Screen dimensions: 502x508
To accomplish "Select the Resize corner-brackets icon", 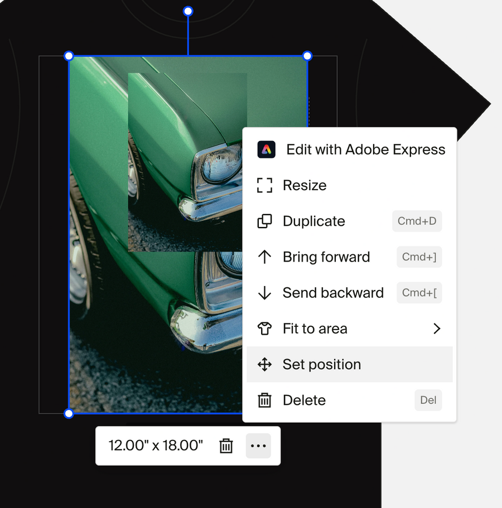I will tap(265, 185).
